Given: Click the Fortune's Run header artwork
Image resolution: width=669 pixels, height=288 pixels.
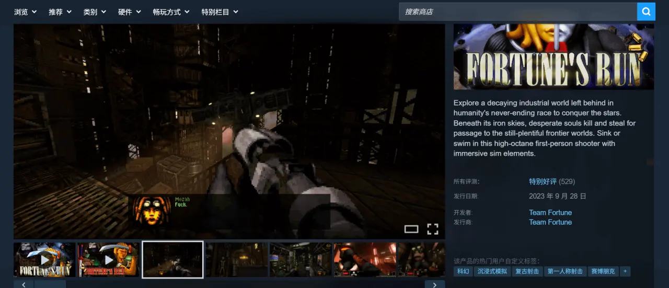Looking at the screenshot, I should point(553,56).
